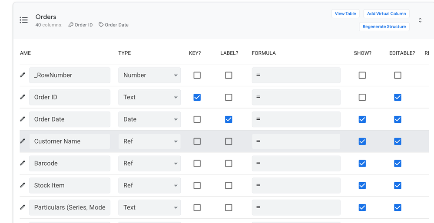Viewport: 434px width, 223px height.
Task: Click the formula field for _RowNumber
Action: (296, 75)
